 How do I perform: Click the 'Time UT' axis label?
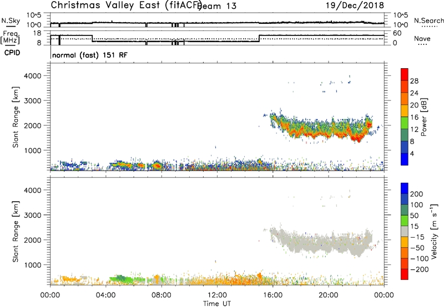pos(217,304)
